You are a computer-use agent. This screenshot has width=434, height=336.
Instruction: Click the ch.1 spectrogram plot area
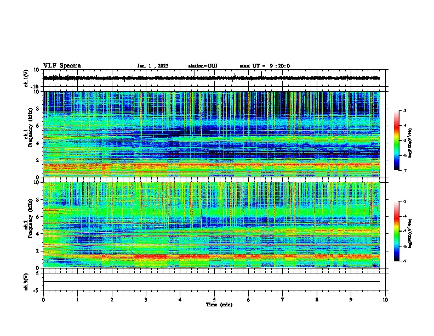[212, 134]
